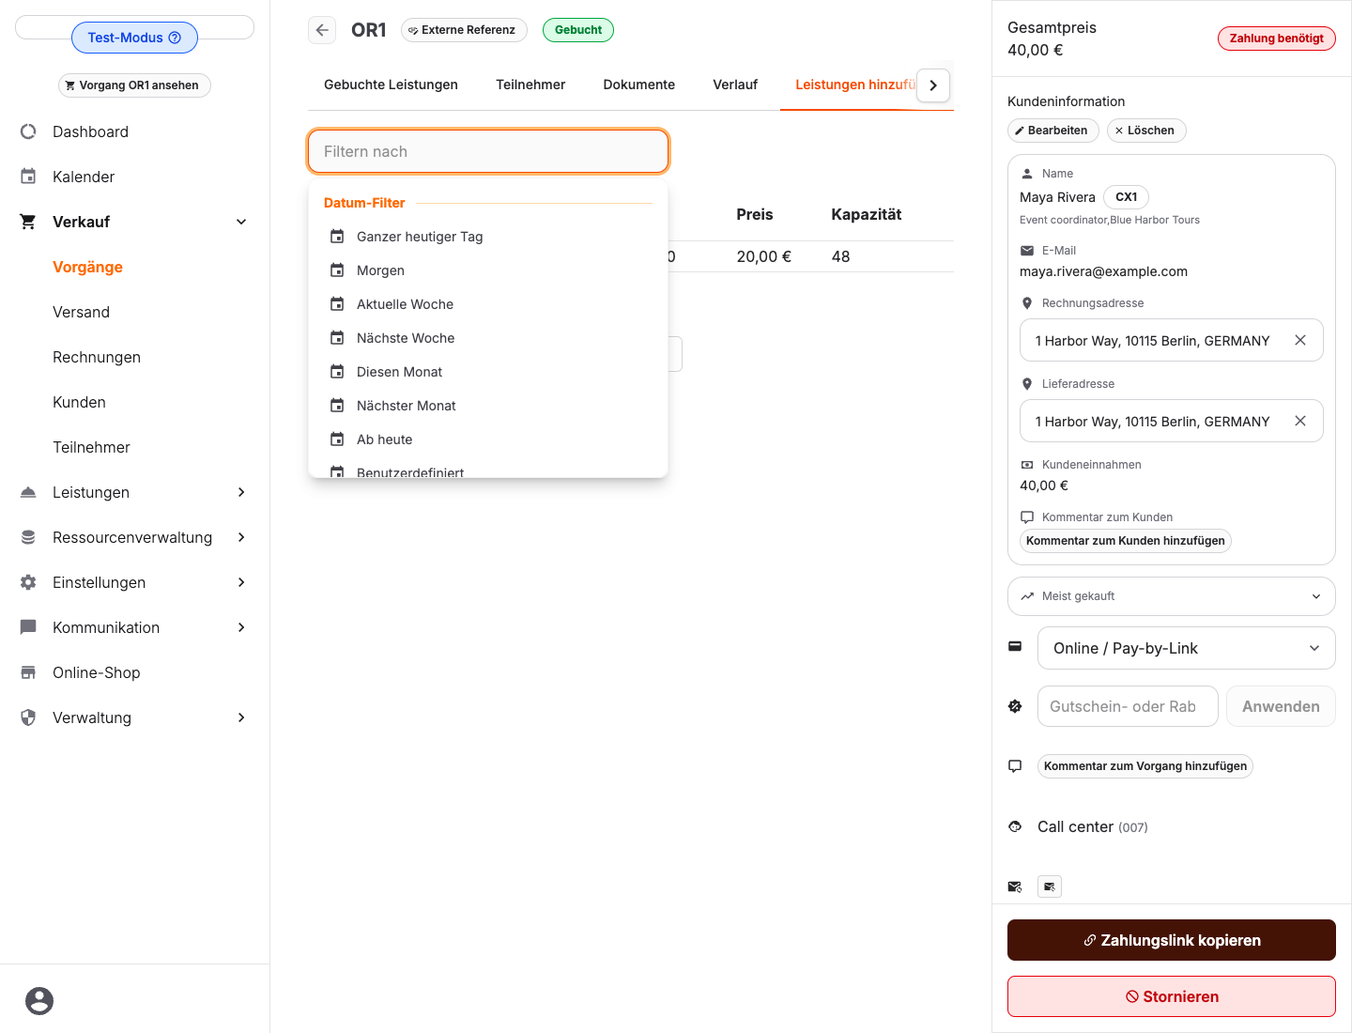The height and width of the screenshot is (1033, 1352).
Task: Open Teilnehmer in the sidebar
Action: [91, 447]
